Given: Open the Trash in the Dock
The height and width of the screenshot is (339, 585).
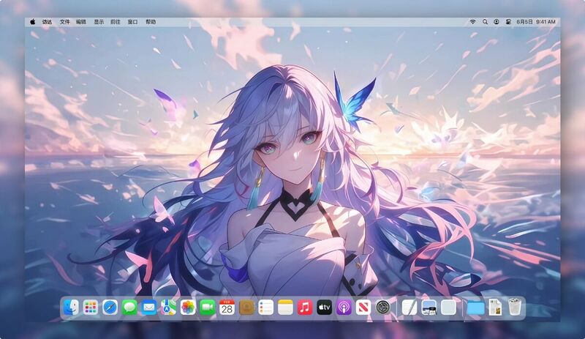Looking at the screenshot, I should coord(515,307).
